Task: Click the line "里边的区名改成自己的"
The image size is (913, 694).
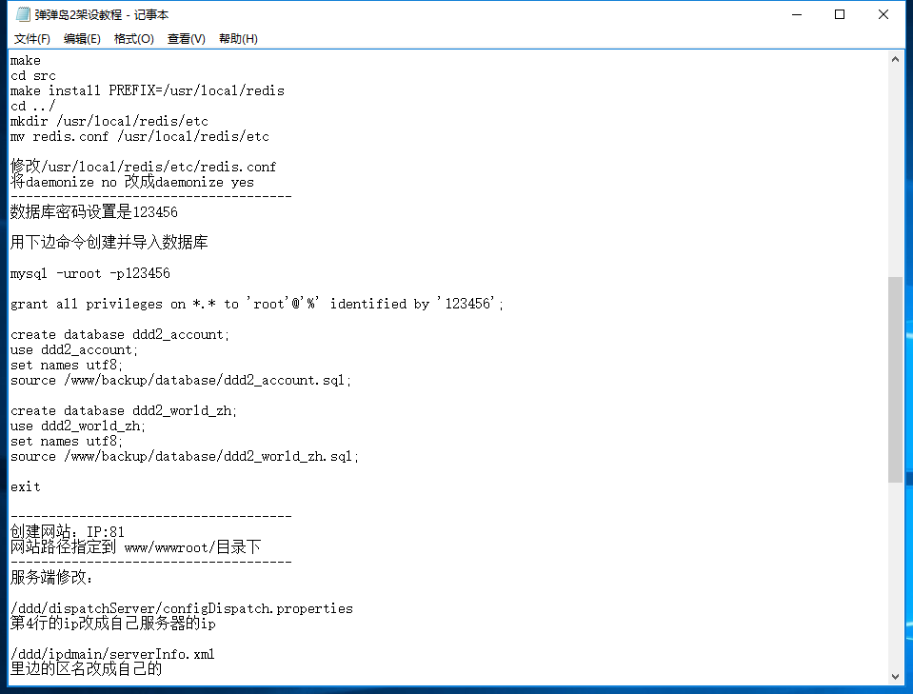Action: click(87, 668)
